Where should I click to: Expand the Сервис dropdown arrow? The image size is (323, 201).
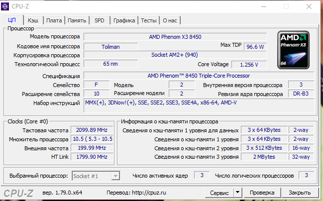coord(237,193)
